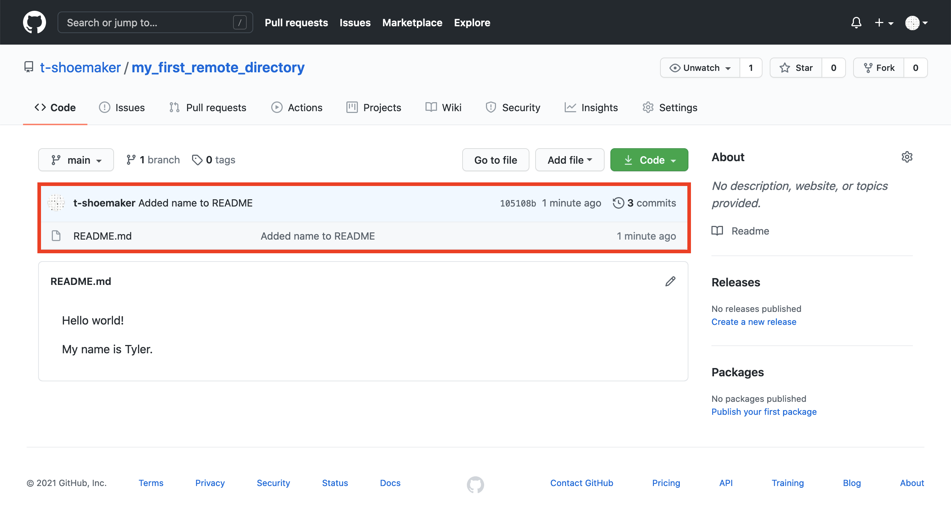Open the About footer link
951x513 pixels.
[x=911, y=483]
